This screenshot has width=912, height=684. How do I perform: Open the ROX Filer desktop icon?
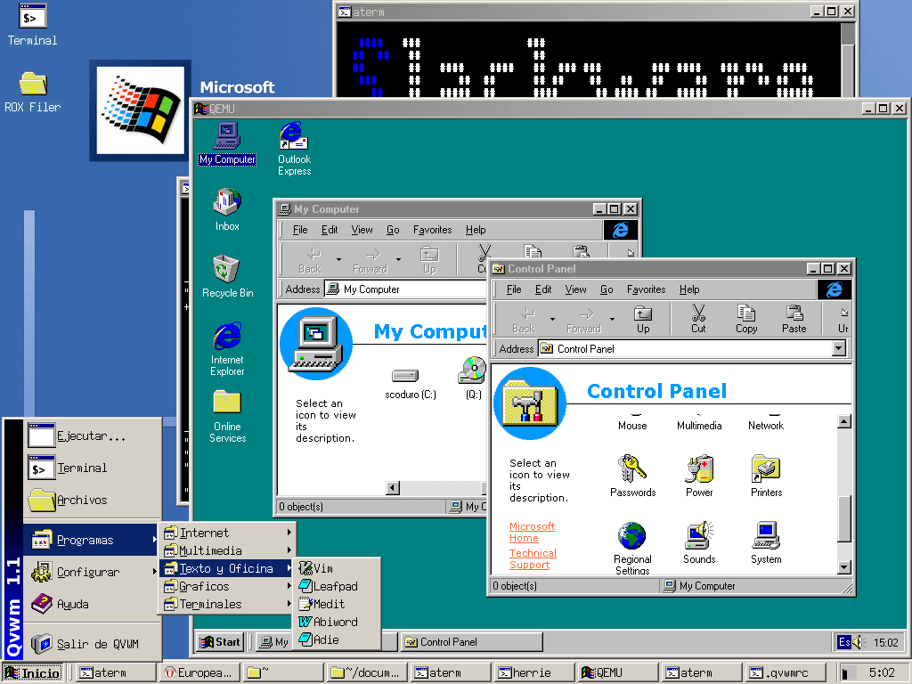click(x=33, y=92)
